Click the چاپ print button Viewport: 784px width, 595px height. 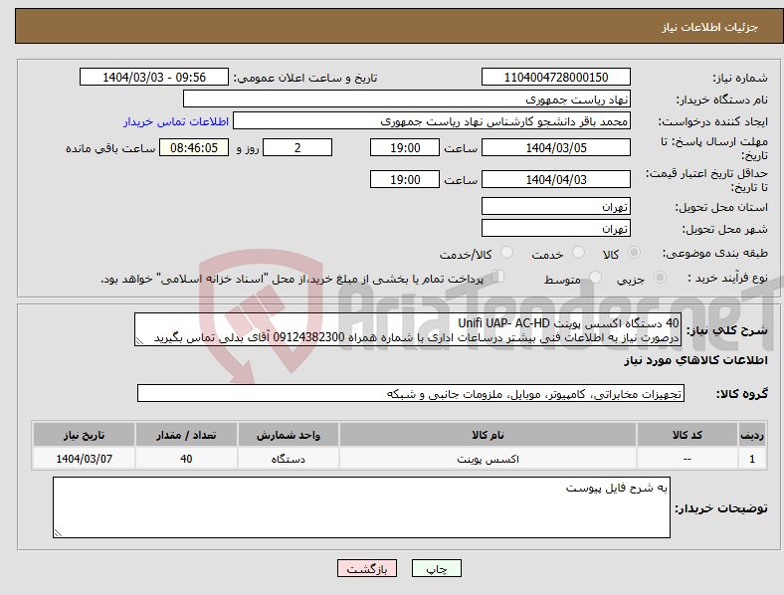coord(437,568)
